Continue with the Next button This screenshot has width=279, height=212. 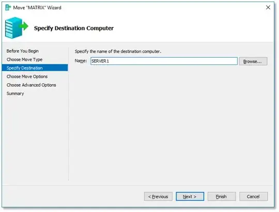tap(190, 197)
